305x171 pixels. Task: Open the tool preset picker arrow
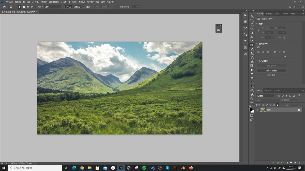14,7
